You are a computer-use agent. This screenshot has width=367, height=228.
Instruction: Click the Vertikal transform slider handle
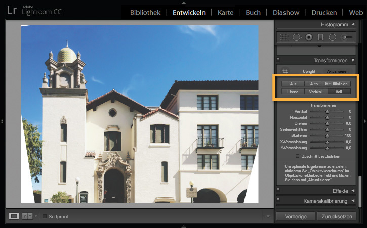327,112
